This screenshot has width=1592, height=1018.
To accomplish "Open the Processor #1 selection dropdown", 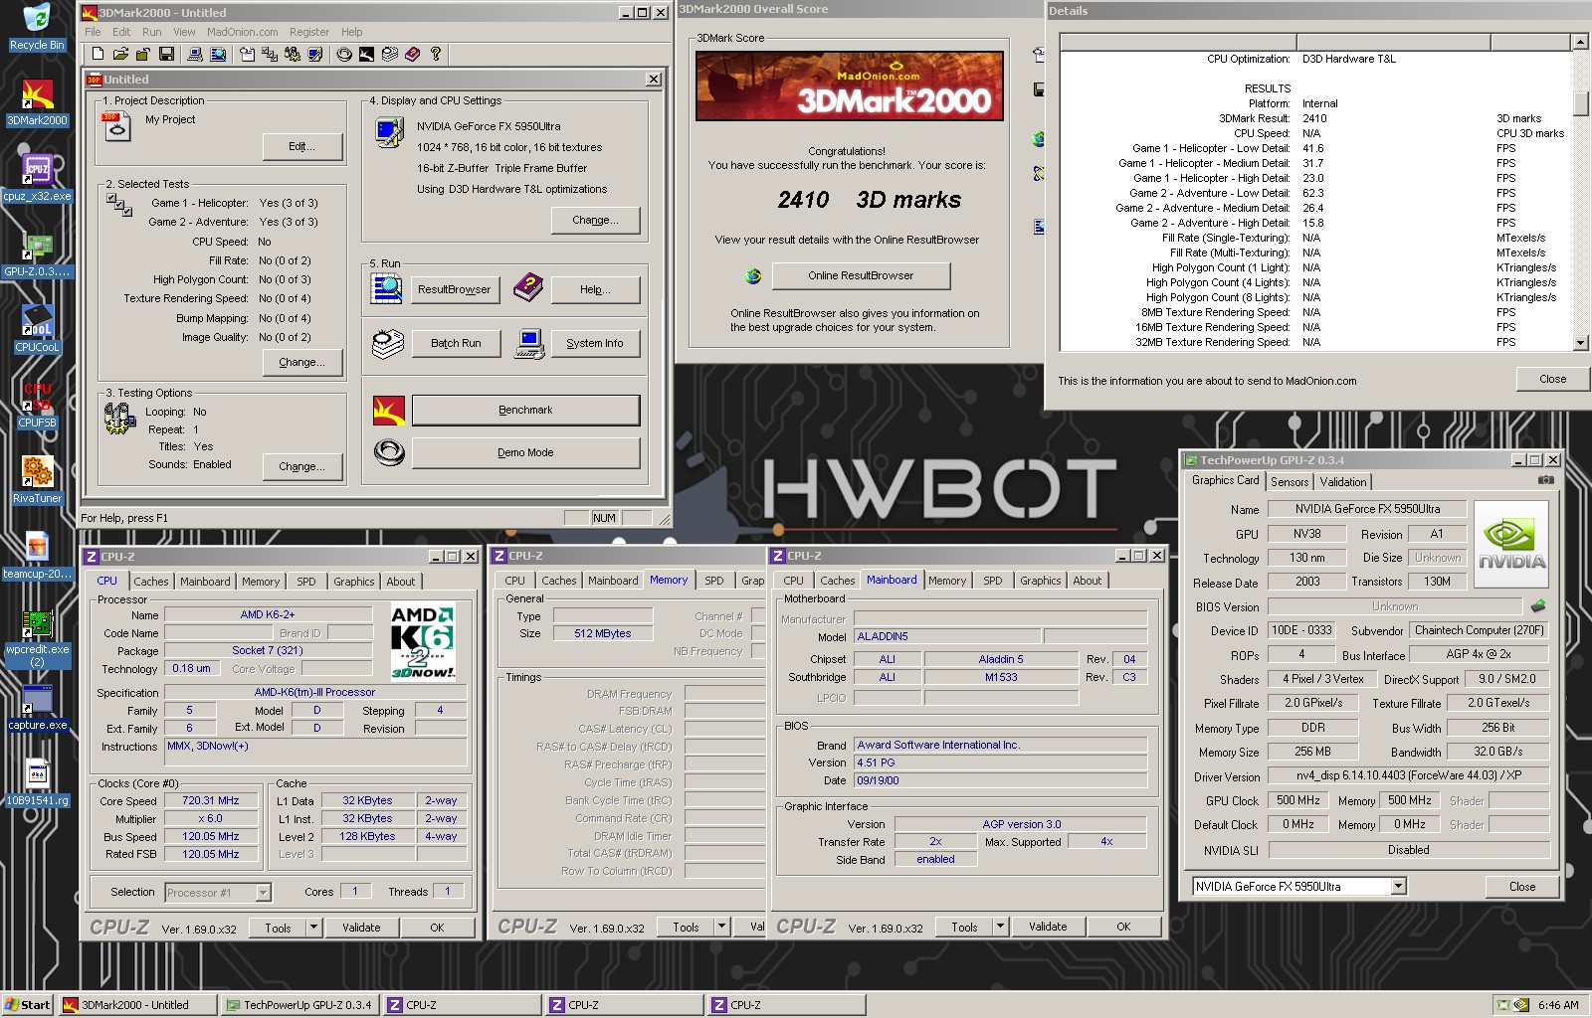I will click(263, 893).
